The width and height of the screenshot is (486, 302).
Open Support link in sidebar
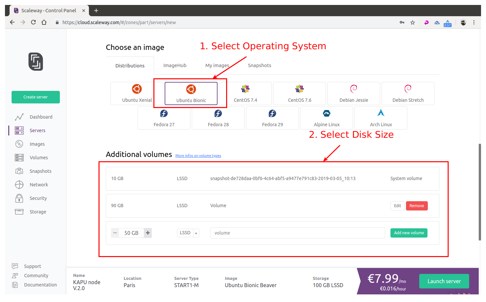point(32,266)
